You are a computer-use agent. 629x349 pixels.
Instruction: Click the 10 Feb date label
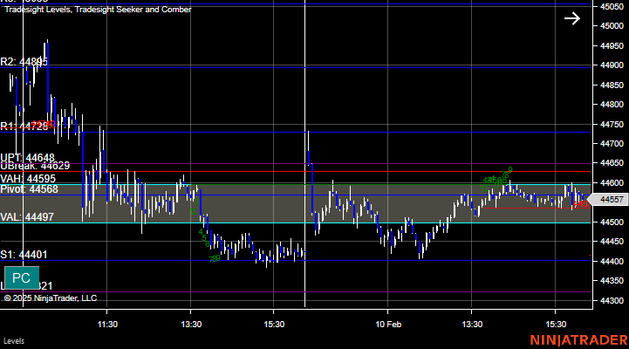(388, 324)
